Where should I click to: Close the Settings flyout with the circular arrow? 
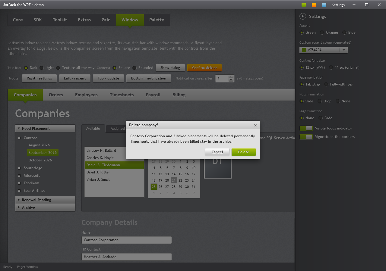click(303, 16)
